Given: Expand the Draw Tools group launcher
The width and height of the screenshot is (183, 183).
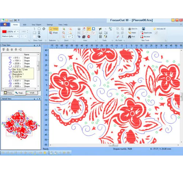Looking at the screenshot, I should pos(46,41).
